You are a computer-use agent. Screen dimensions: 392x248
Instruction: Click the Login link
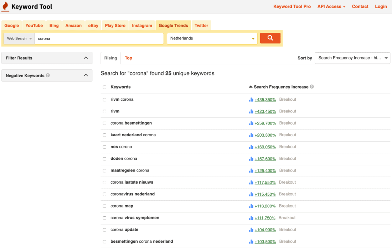381,6
